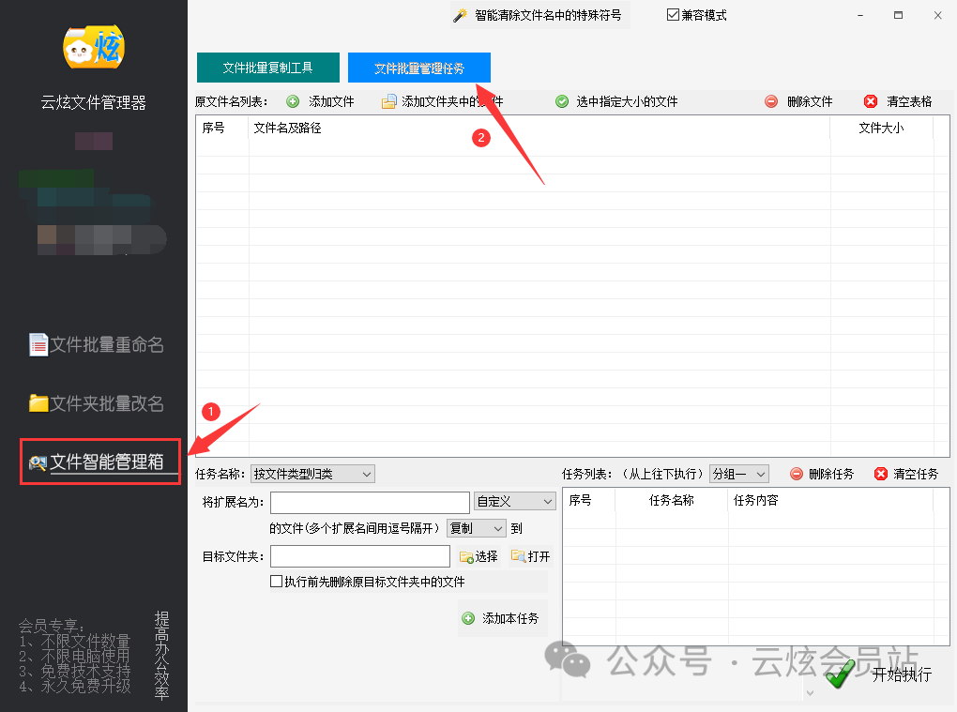Click the 云炫文件管理器 title text
This screenshot has height=712, width=957.
click(94, 102)
